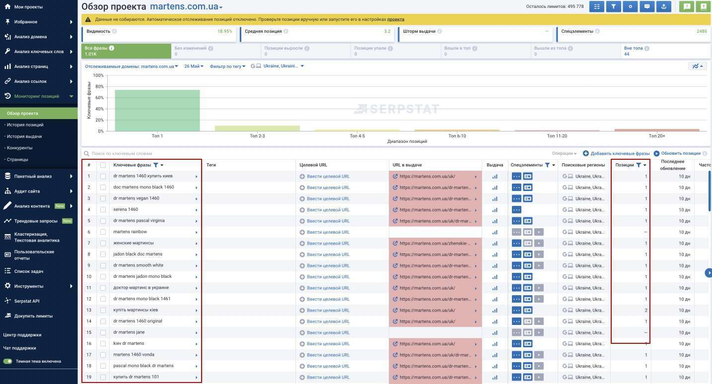
Task: Click the round blue side-panel expand arrow at right edge
Action: tap(709, 273)
